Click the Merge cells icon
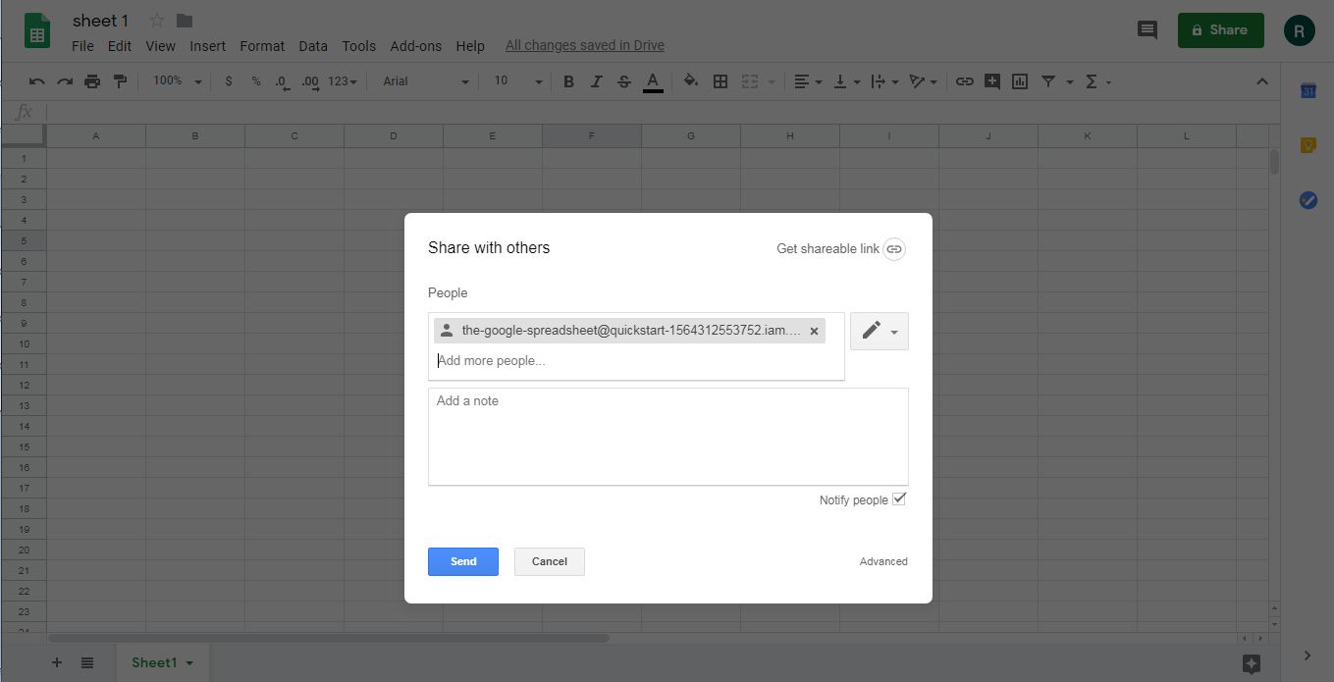This screenshot has width=1334, height=682. [750, 81]
